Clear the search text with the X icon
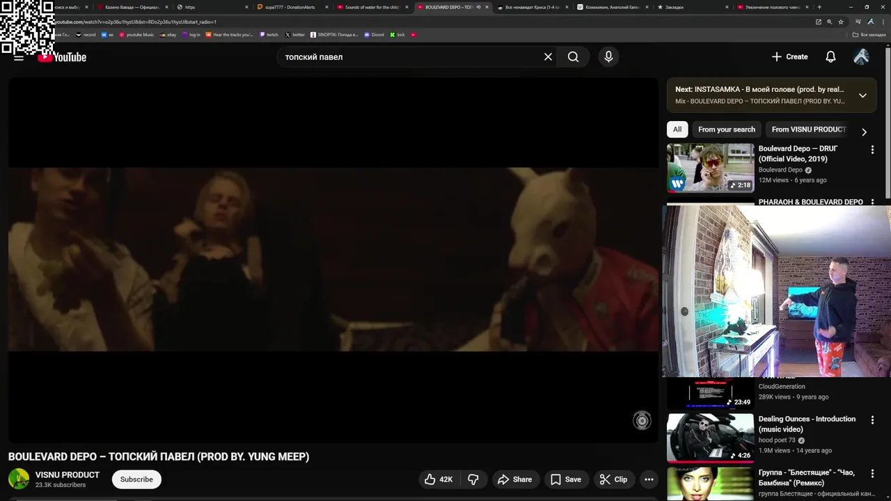The height and width of the screenshot is (501, 891). 548,57
